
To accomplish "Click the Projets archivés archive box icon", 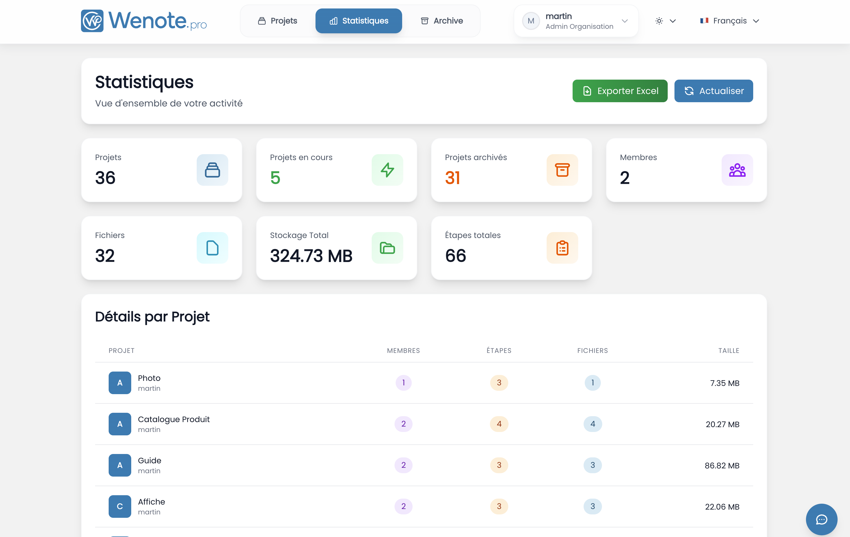I will [562, 170].
